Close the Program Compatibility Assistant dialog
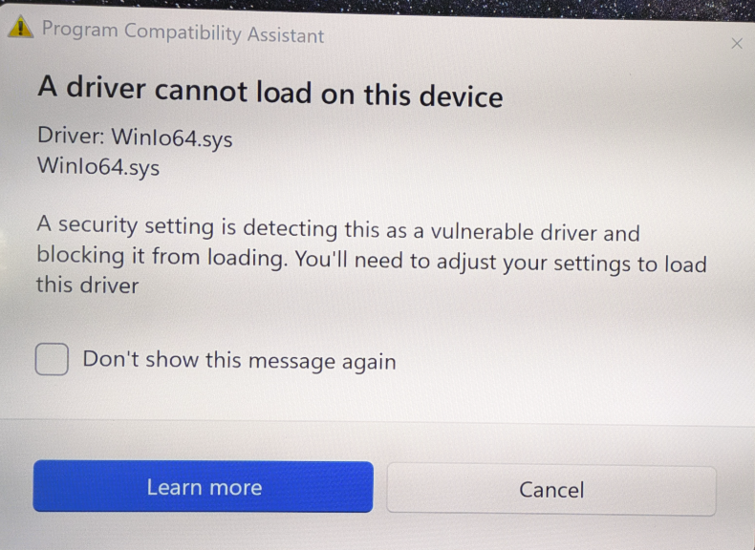 tap(737, 43)
